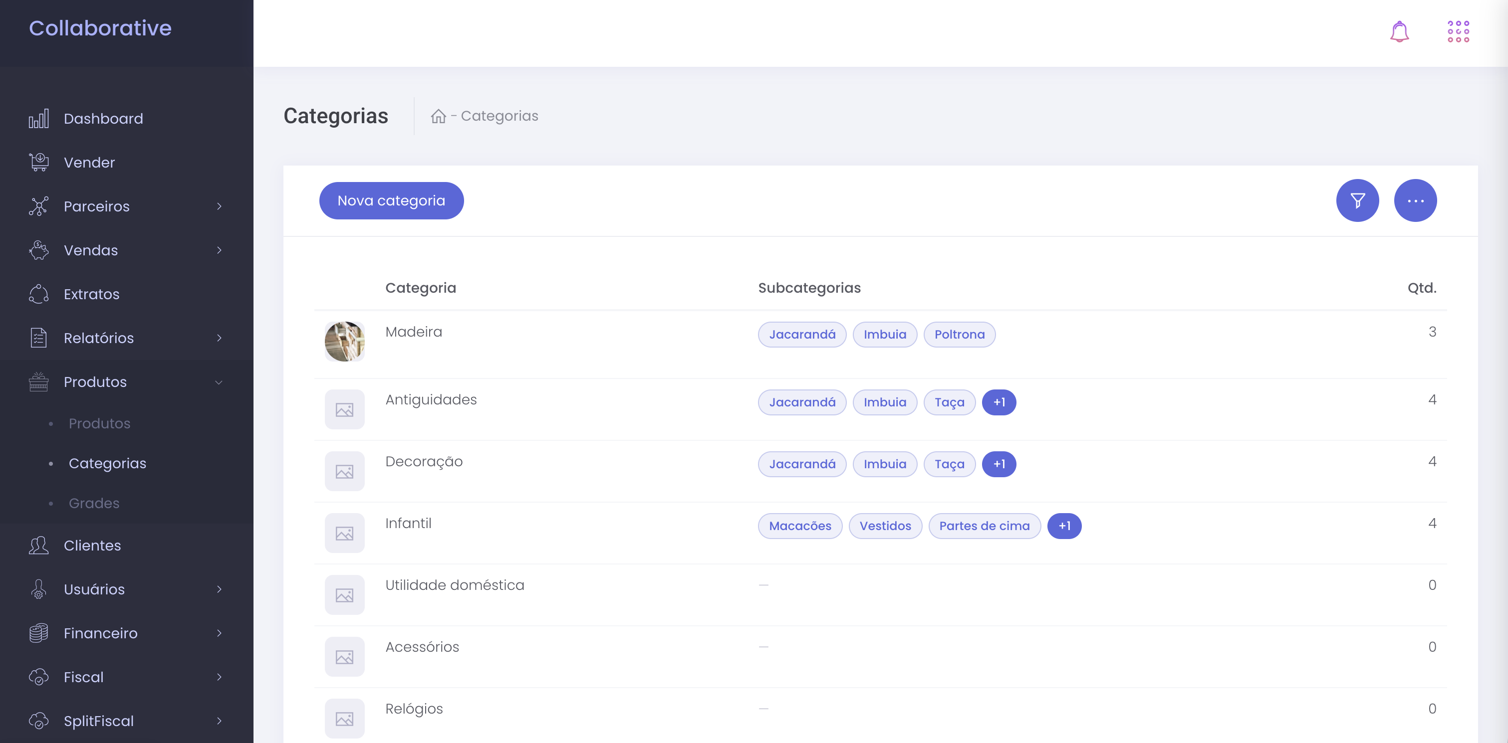Click the Collaborative logo link

pos(101,28)
